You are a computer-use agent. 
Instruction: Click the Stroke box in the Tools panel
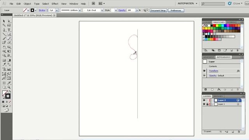[8, 96]
